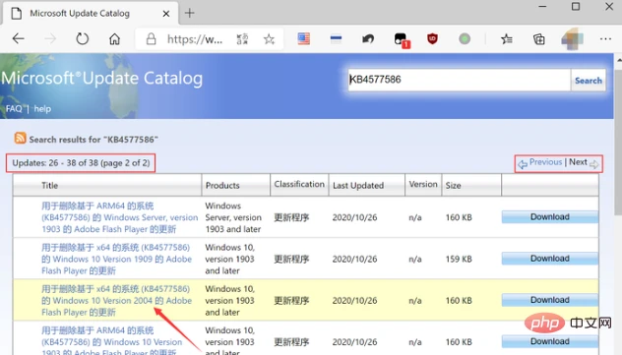Open the ARM64 Windows 10 Version 1903 update link

(x=112, y=341)
